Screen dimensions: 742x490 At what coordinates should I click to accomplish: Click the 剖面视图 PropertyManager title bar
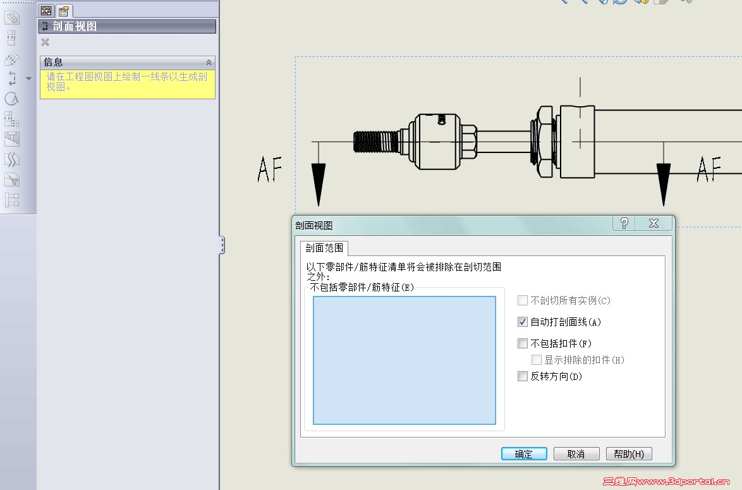127,26
